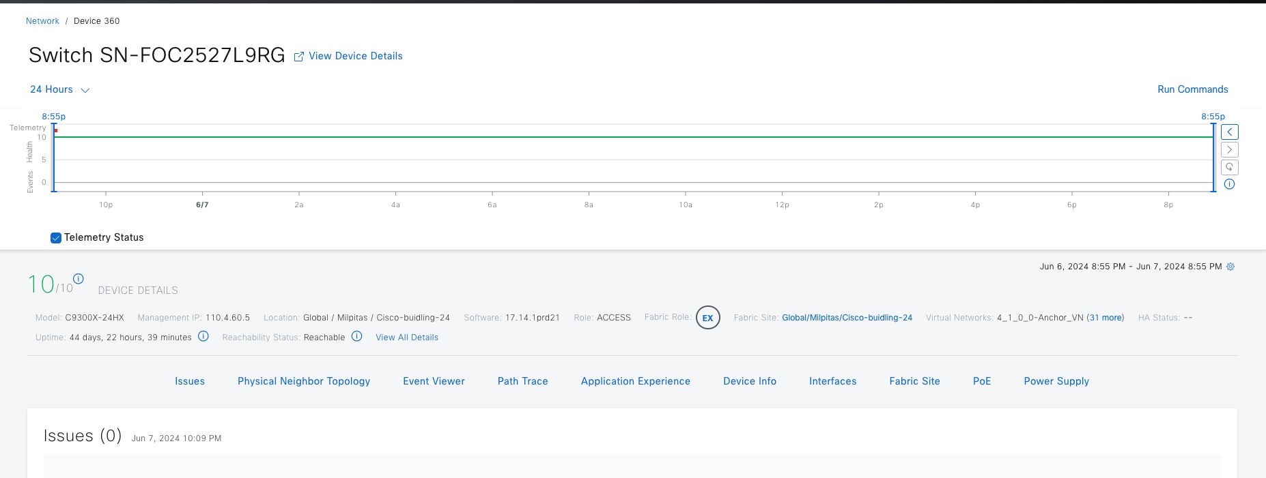This screenshot has width=1266, height=478.
Task: Go to the Interfaces tab
Action: tap(832, 381)
